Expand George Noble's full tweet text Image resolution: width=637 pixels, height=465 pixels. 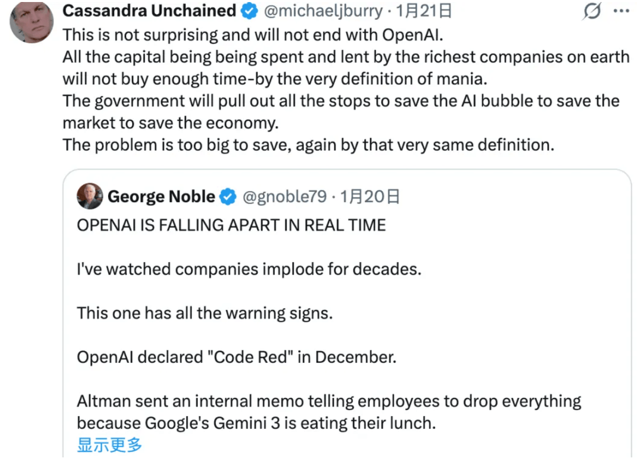click(x=109, y=445)
